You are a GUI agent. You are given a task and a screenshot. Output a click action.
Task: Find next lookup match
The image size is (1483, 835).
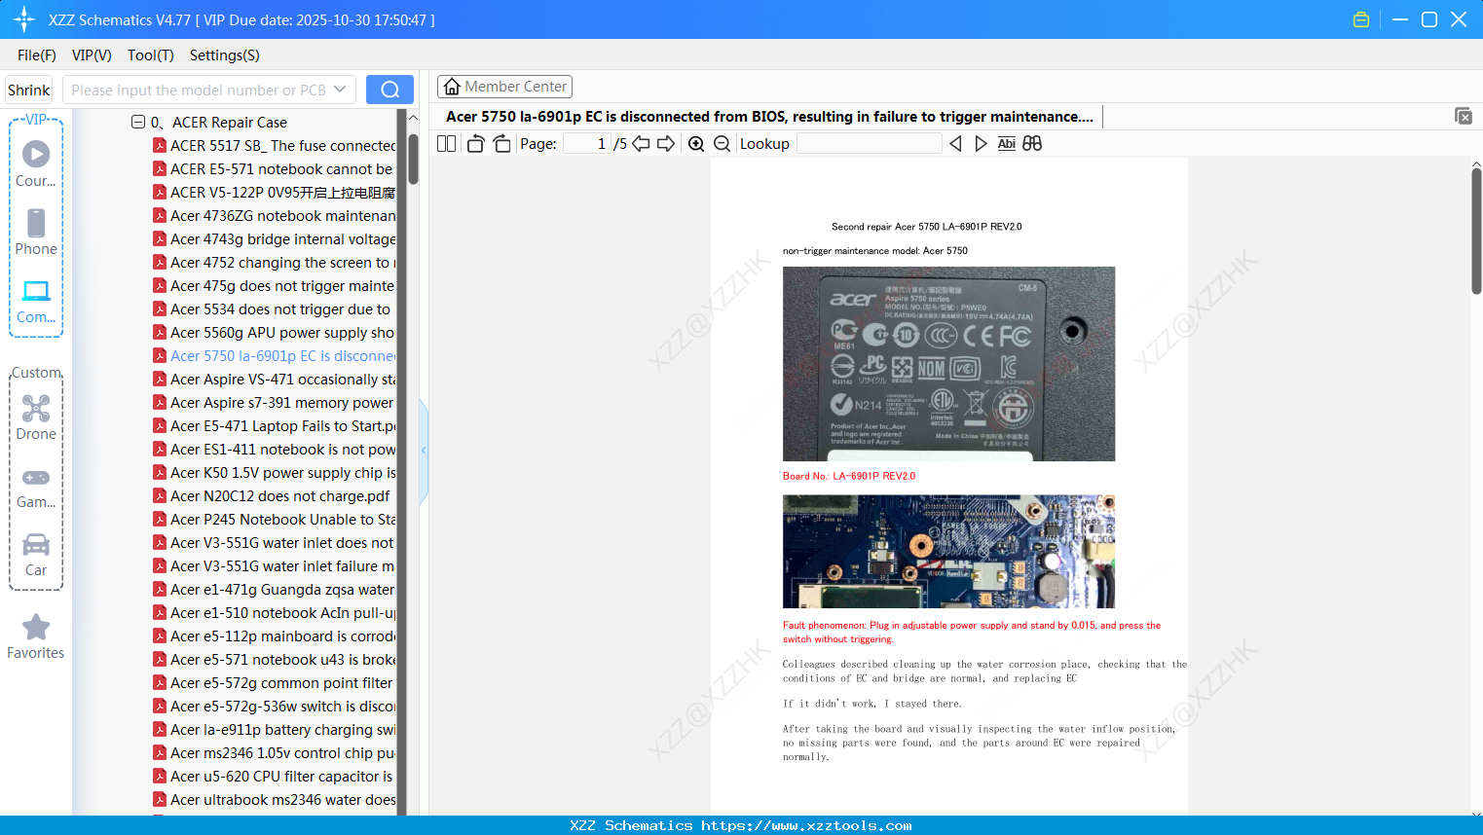tap(981, 143)
